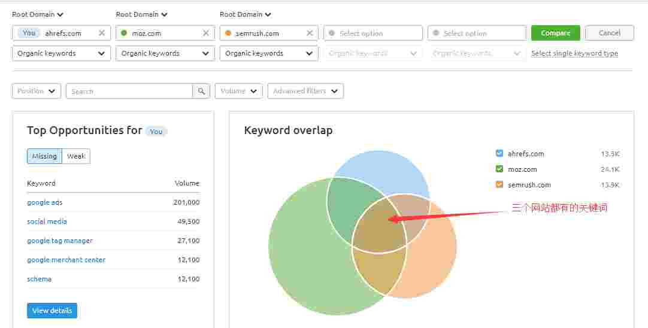The width and height of the screenshot is (648, 328).
Task: Open Advanced filters dropdown
Action: [x=305, y=91]
